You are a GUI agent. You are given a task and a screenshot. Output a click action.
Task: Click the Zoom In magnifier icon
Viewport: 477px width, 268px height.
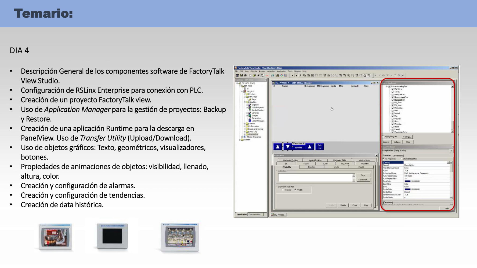pyautogui.click(x=349, y=75)
